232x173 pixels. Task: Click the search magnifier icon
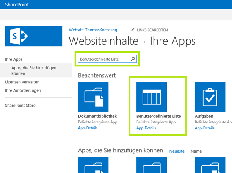(x=133, y=59)
